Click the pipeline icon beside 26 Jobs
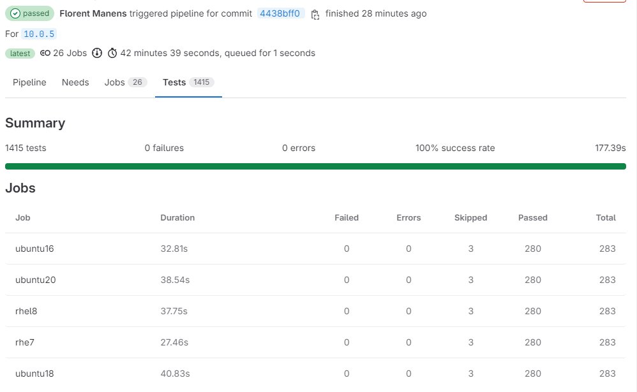 pyautogui.click(x=45, y=54)
